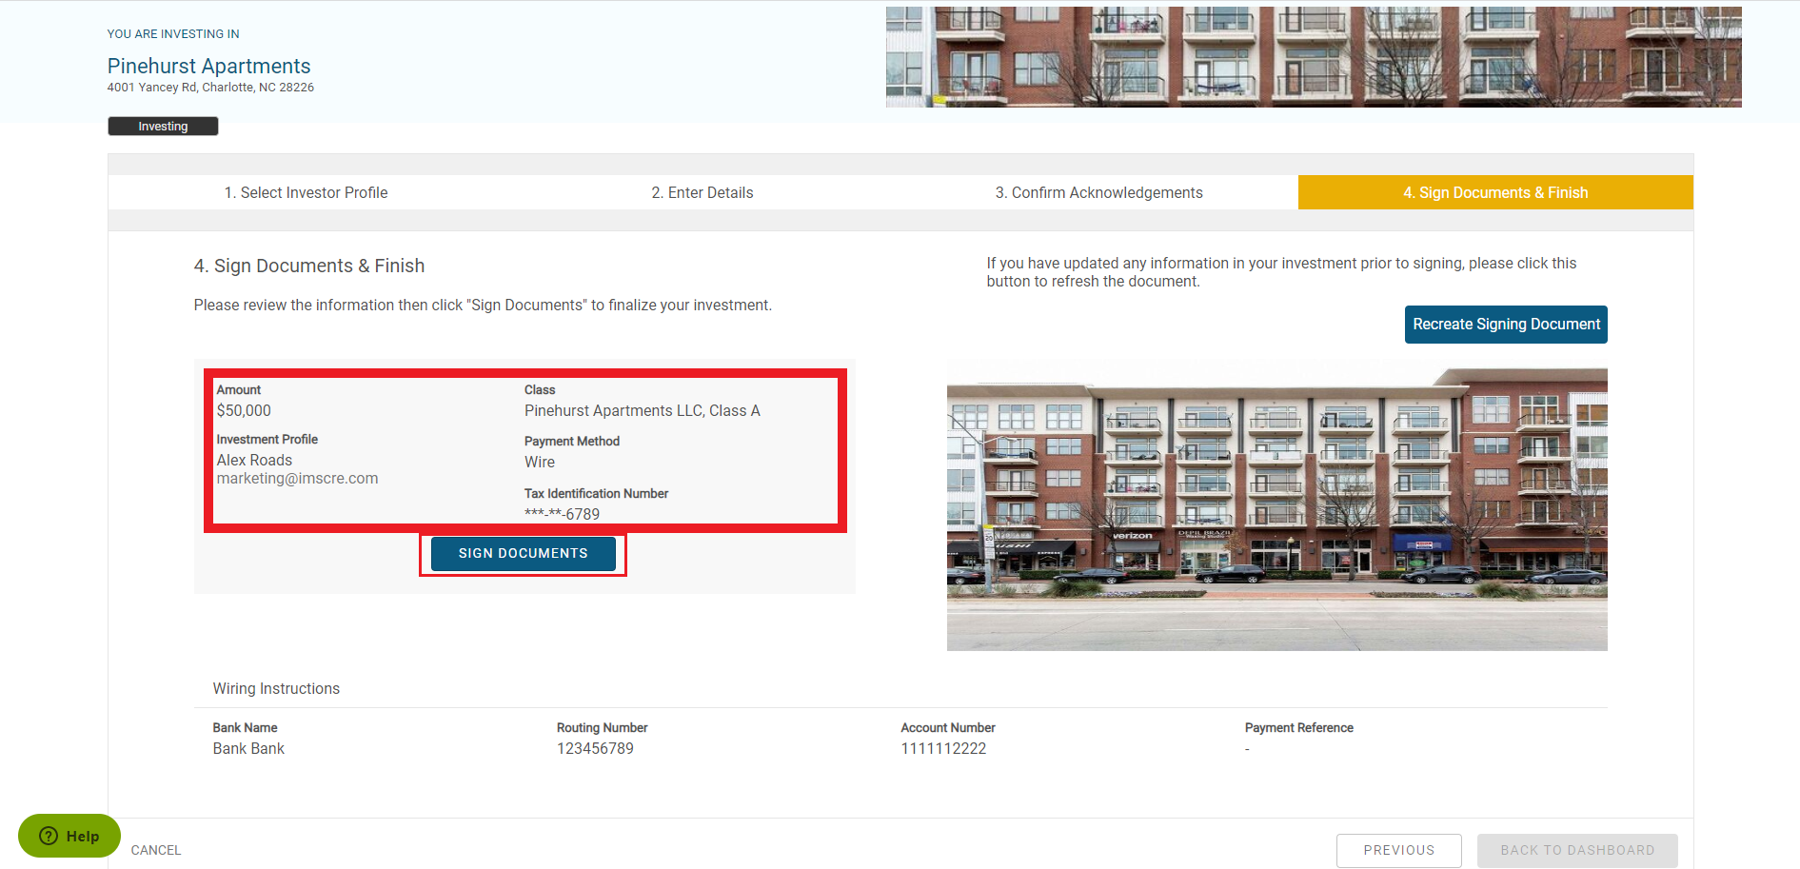Click the Wire payment method value
The height and width of the screenshot is (869, 1800).
point(540,462)
